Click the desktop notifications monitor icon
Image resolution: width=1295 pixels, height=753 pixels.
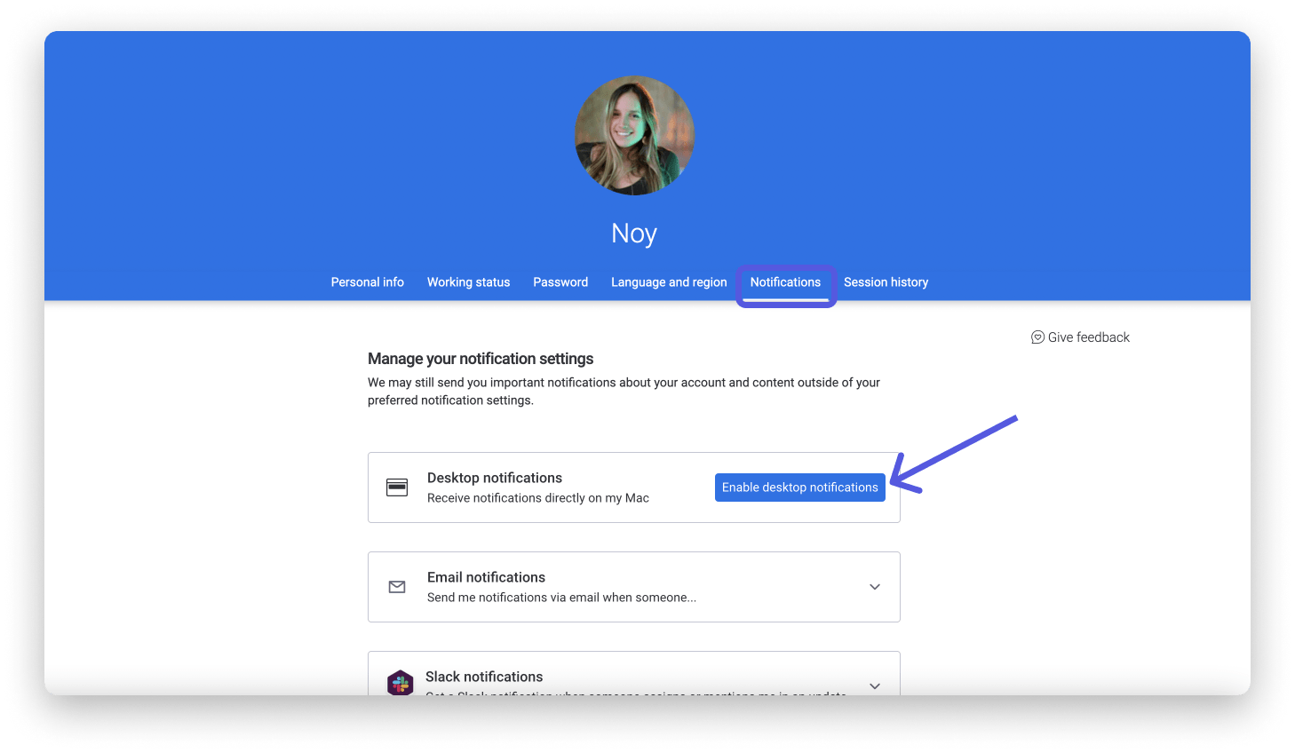point(397,487)
